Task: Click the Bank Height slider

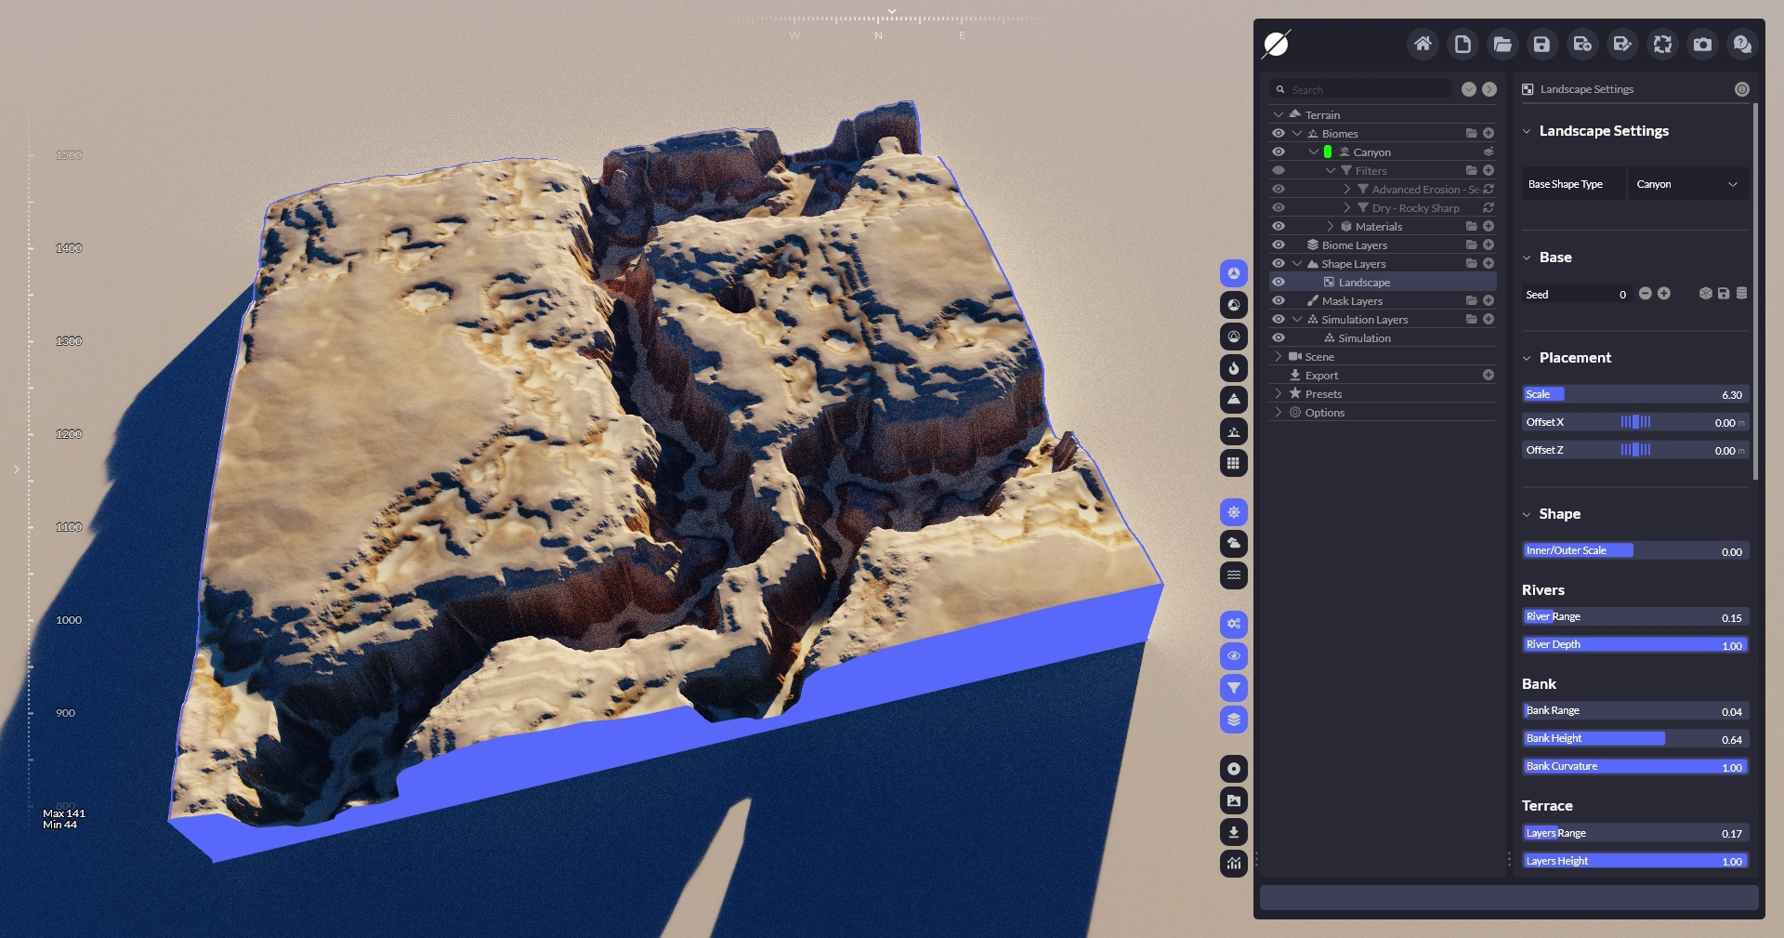Action: [x=1635, y=739]
